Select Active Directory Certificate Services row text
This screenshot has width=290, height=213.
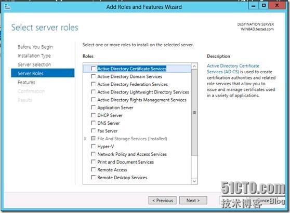click(x=131, y=69)
